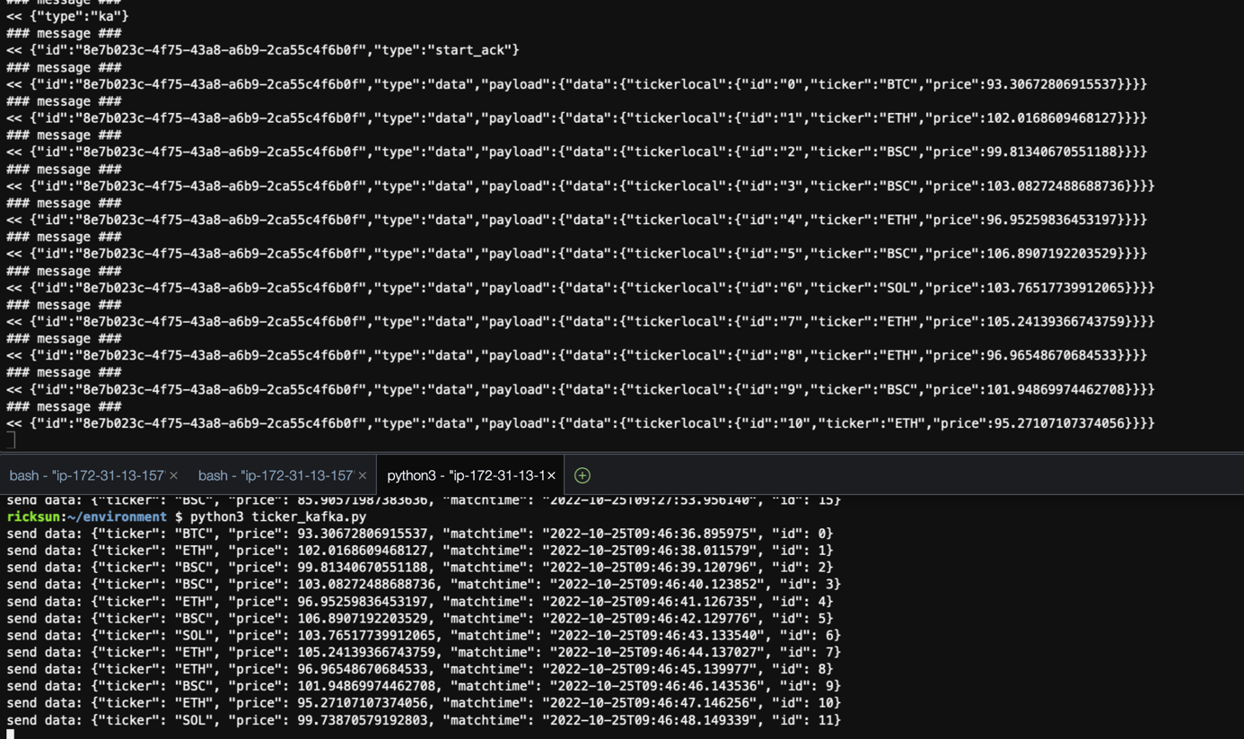Click the BTC tickerlocal message with id 0
Screen dimensions: 1244x739
(574, 84)
